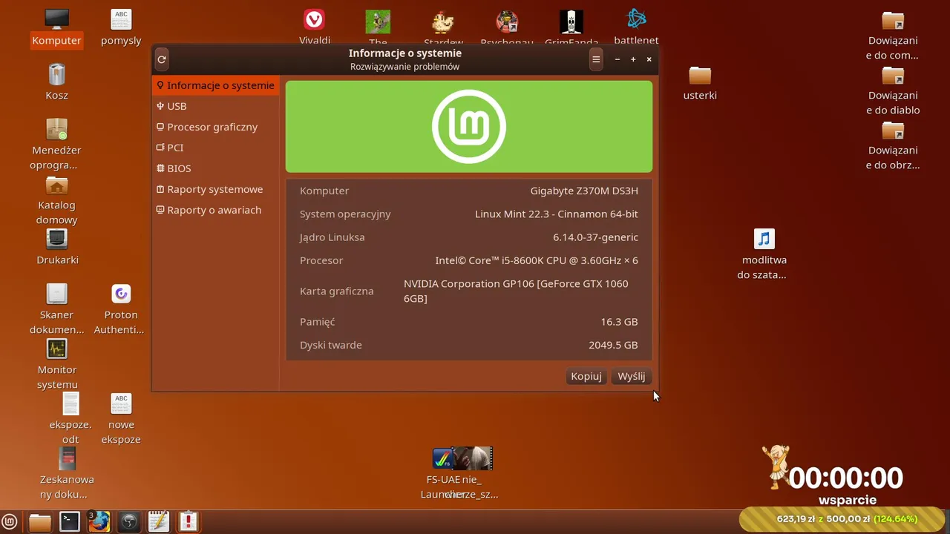
Task: Click the Kopiuj button
Action: coord(586,376)
